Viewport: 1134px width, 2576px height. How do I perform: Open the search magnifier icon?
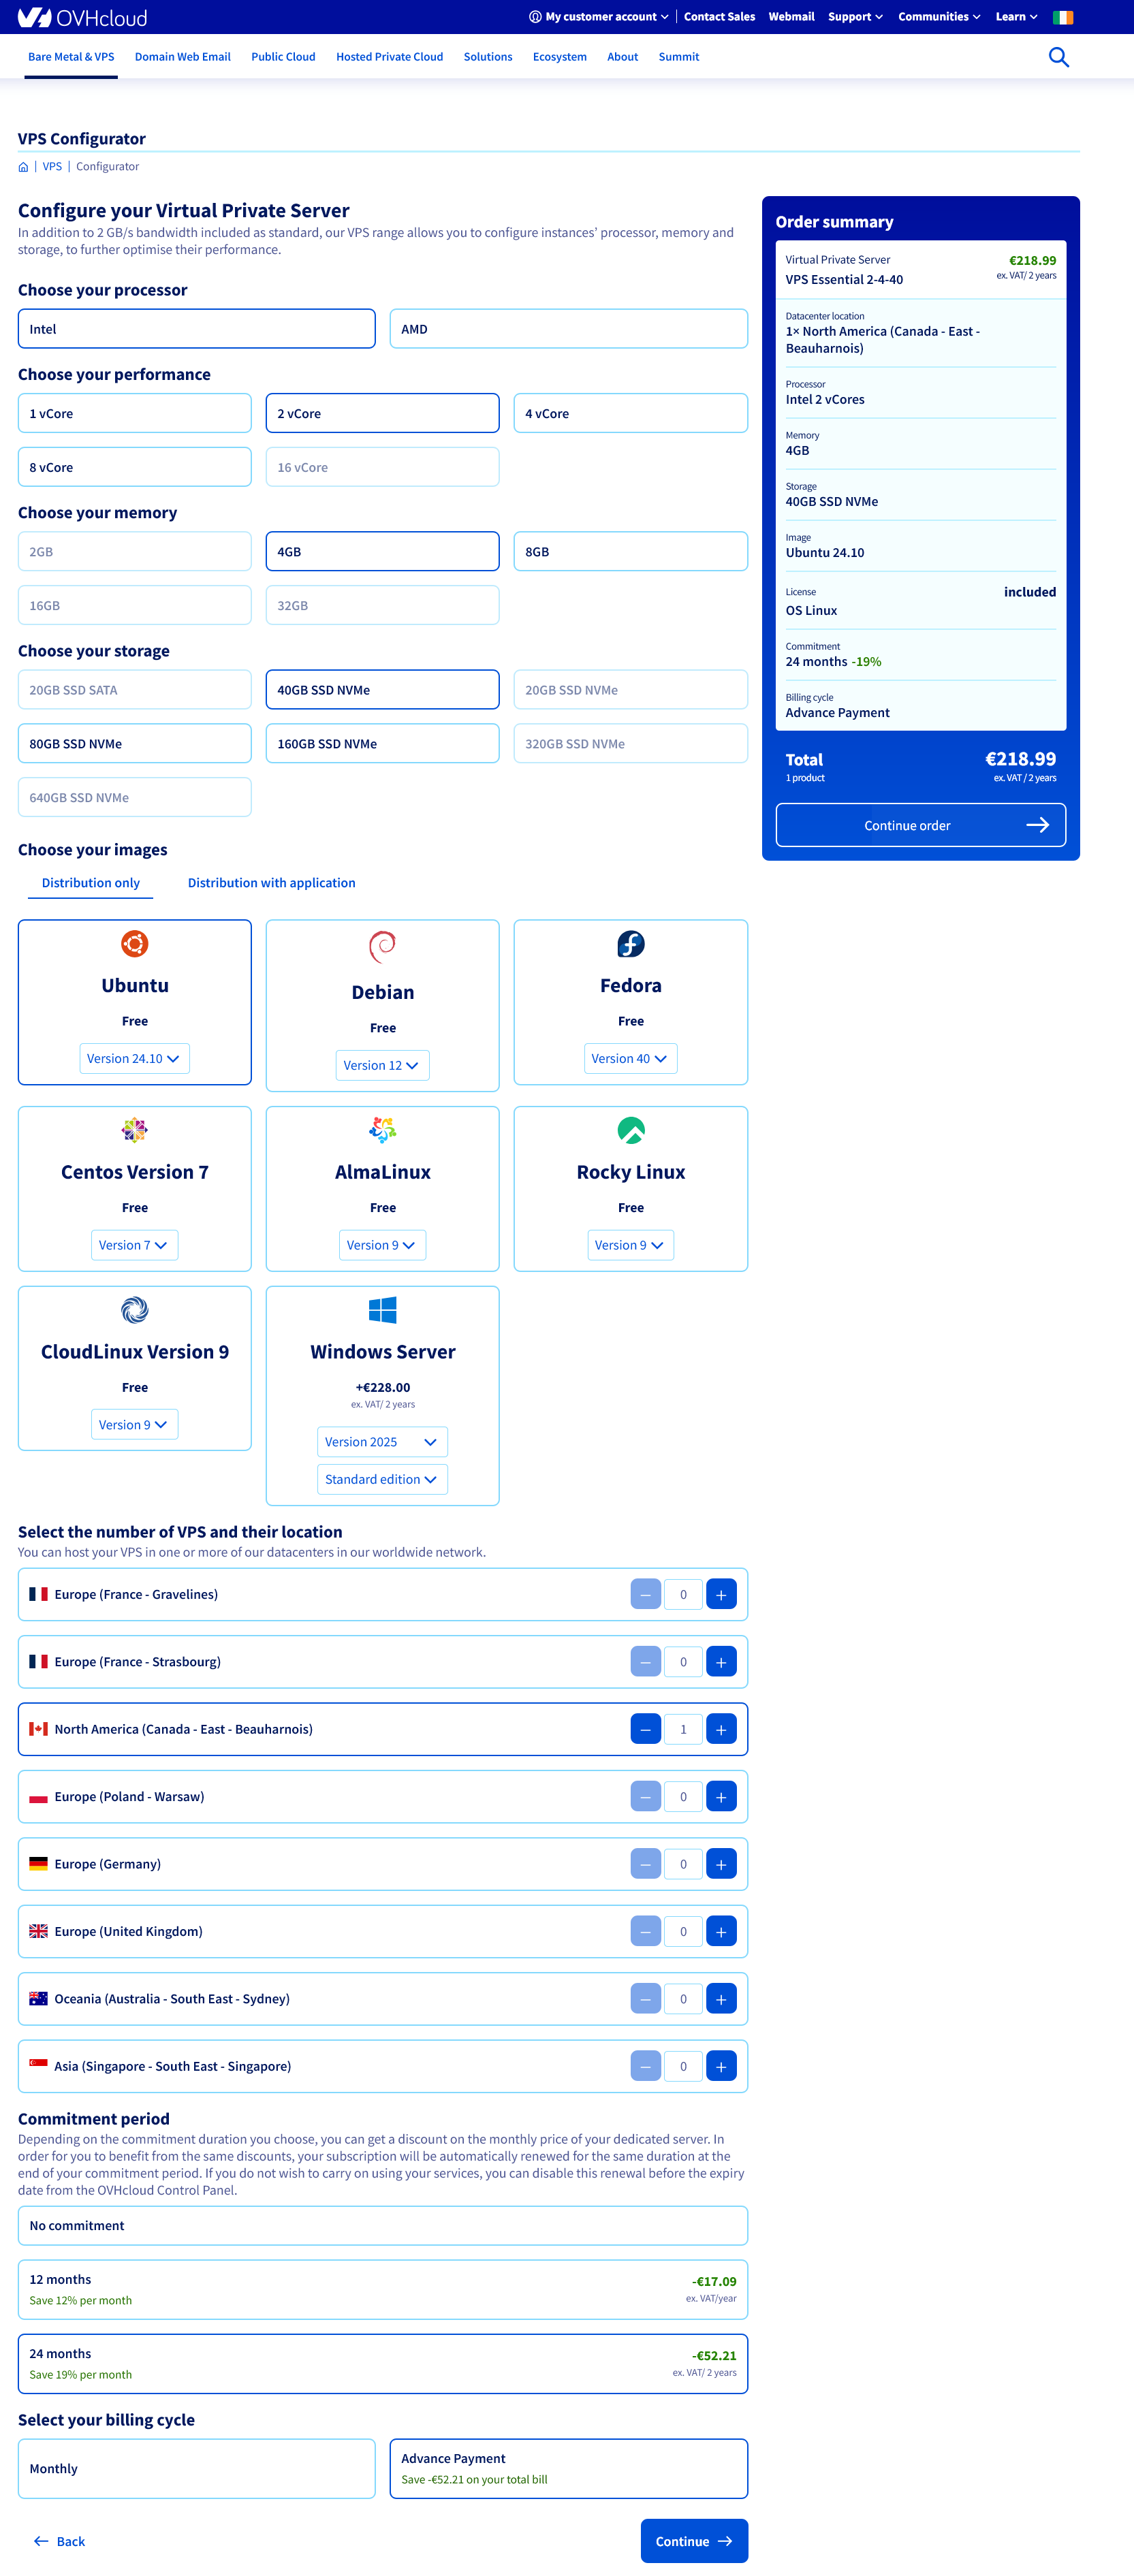pyautogui.click(x=1058, y=57)
